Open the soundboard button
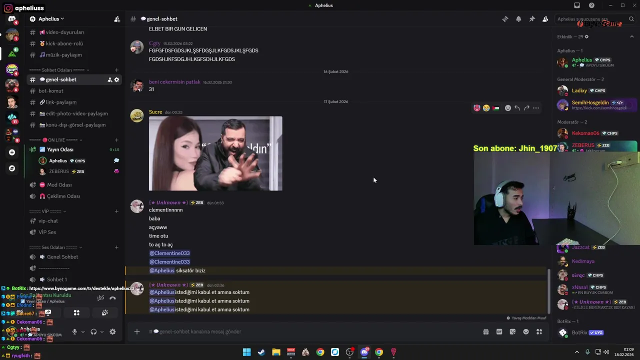Screen dimensions: 640x360 104,312
